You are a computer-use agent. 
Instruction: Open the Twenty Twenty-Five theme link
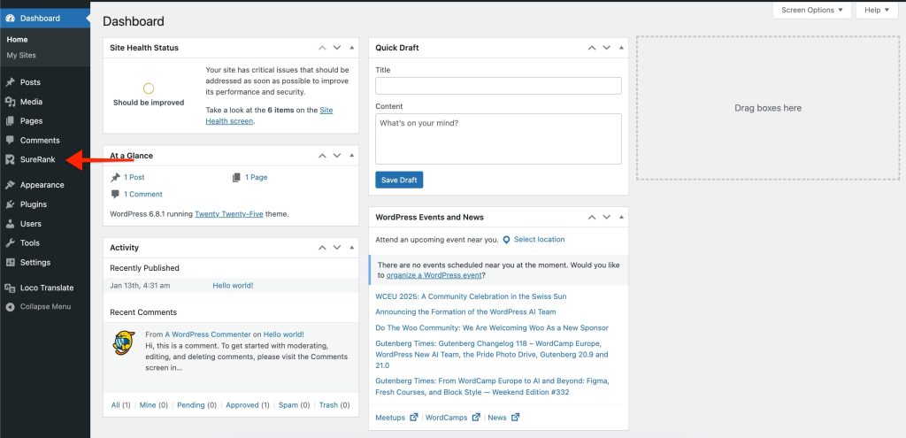point(229,214)
